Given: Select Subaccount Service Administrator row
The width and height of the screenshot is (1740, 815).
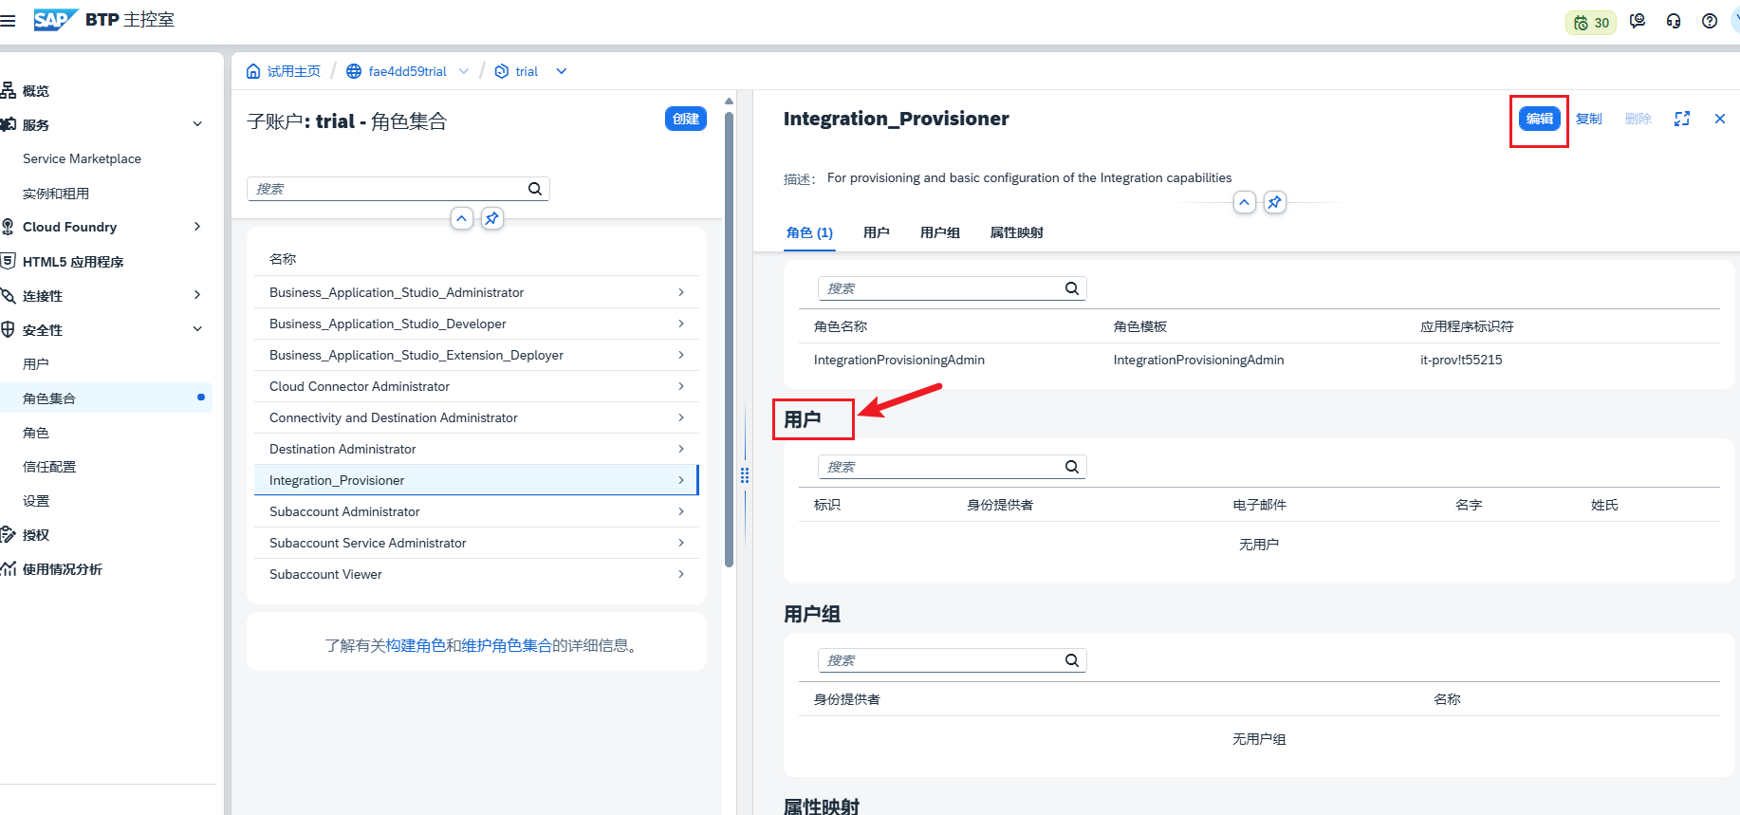Looking at the screenshot, I should pyautogui.click(x=476, y=543).
